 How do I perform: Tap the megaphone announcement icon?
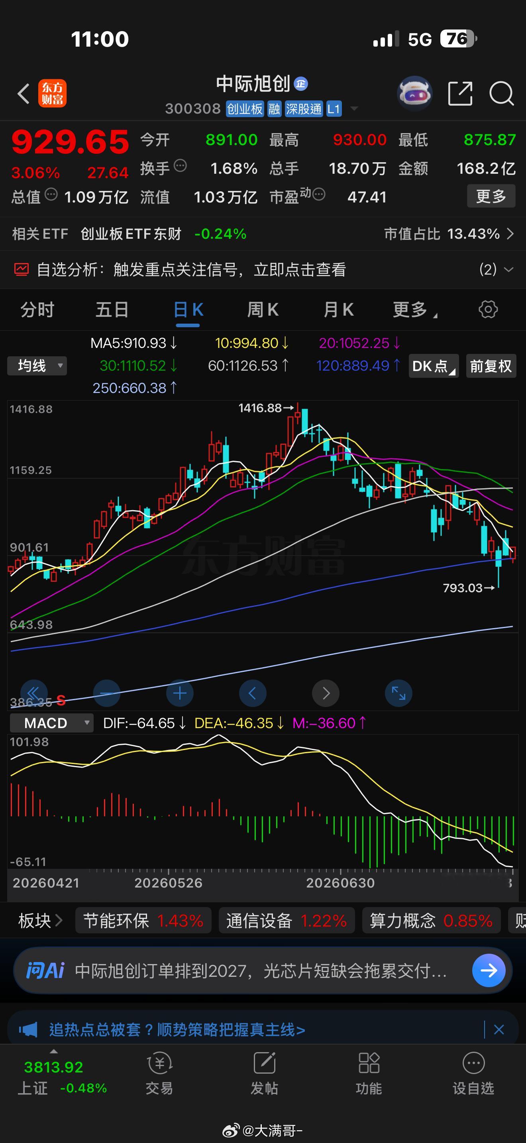tap(28, 1029)
